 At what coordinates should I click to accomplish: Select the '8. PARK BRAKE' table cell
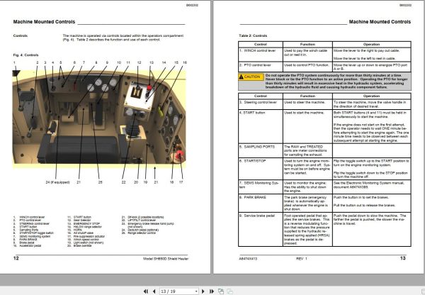coord(261,204)
